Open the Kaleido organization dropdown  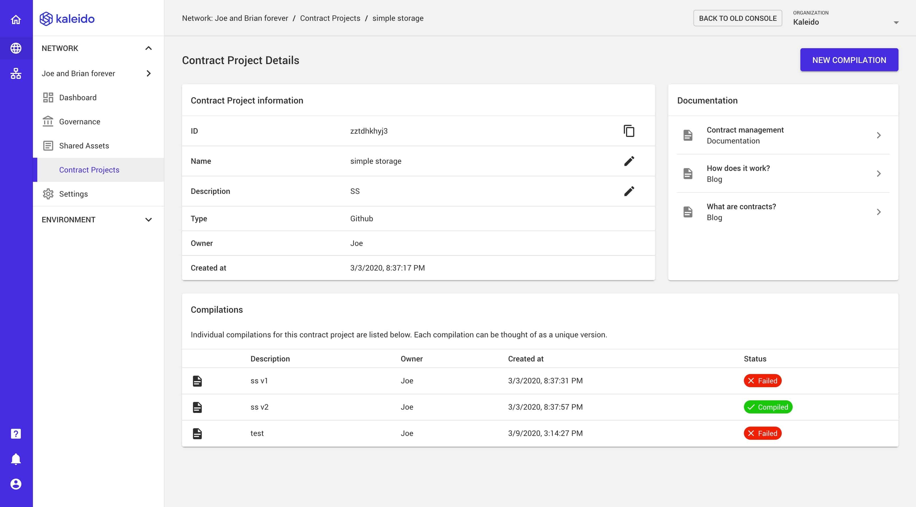(x=896, y=22)
